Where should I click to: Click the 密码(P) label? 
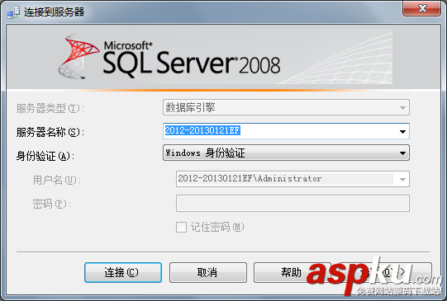tap(51, 204)
